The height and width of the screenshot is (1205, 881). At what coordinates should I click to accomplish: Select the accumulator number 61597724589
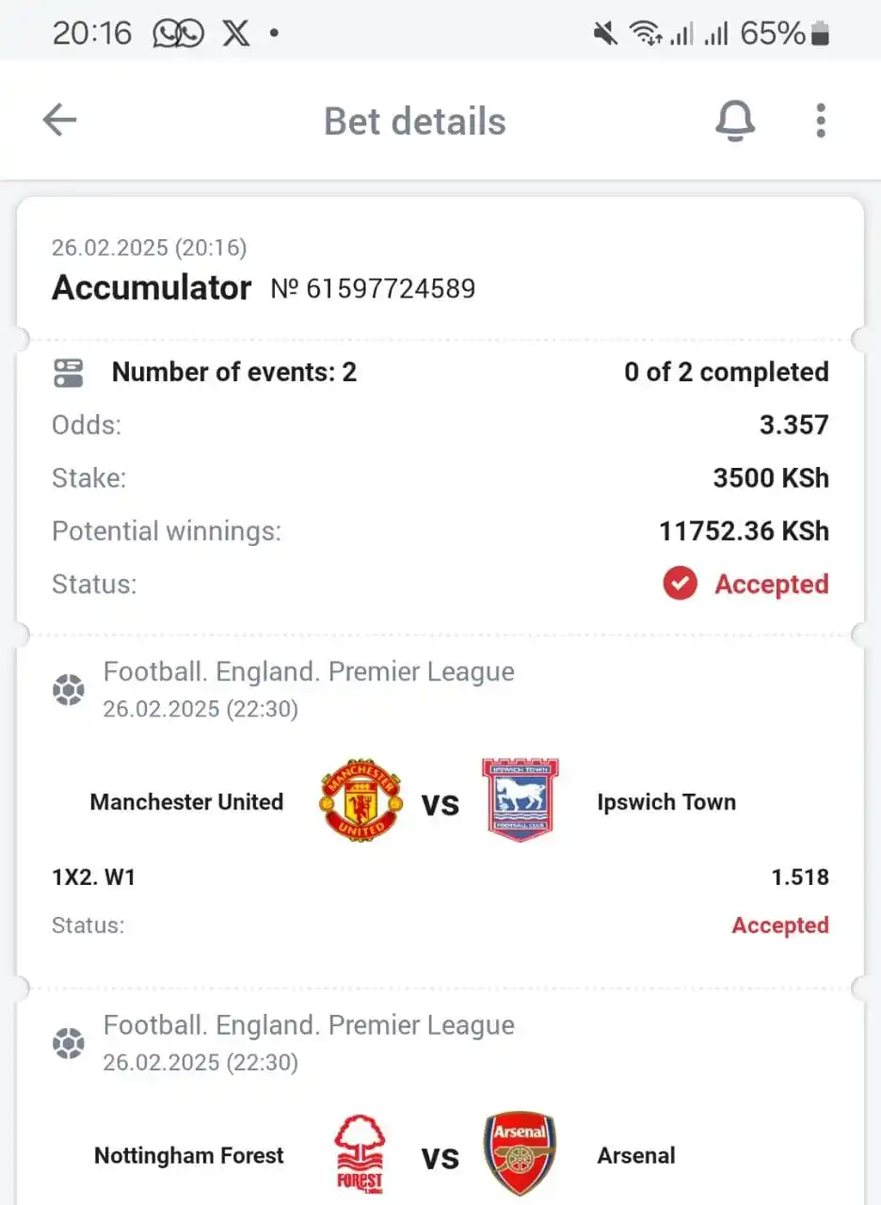(x=373, y=288)
